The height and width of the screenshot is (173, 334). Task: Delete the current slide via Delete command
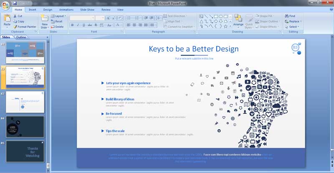[57, 27]
